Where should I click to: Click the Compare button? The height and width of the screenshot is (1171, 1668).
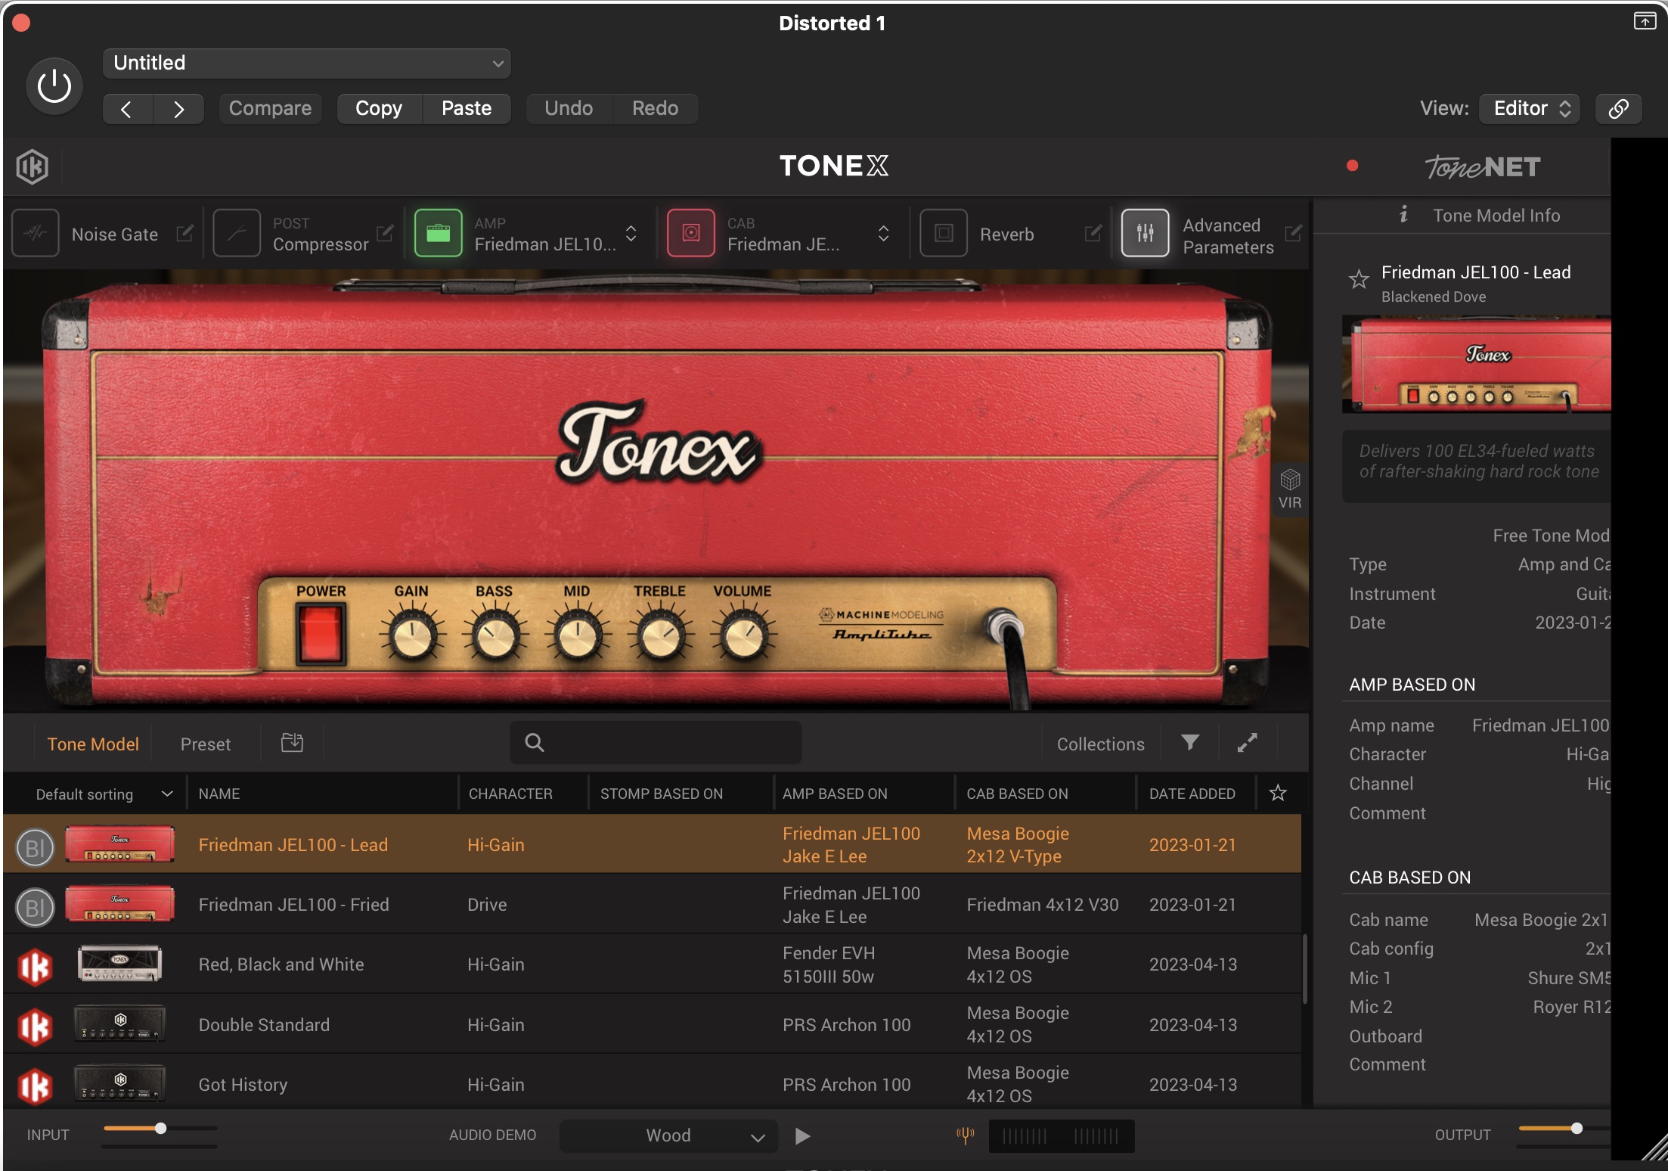click(270, 109)
